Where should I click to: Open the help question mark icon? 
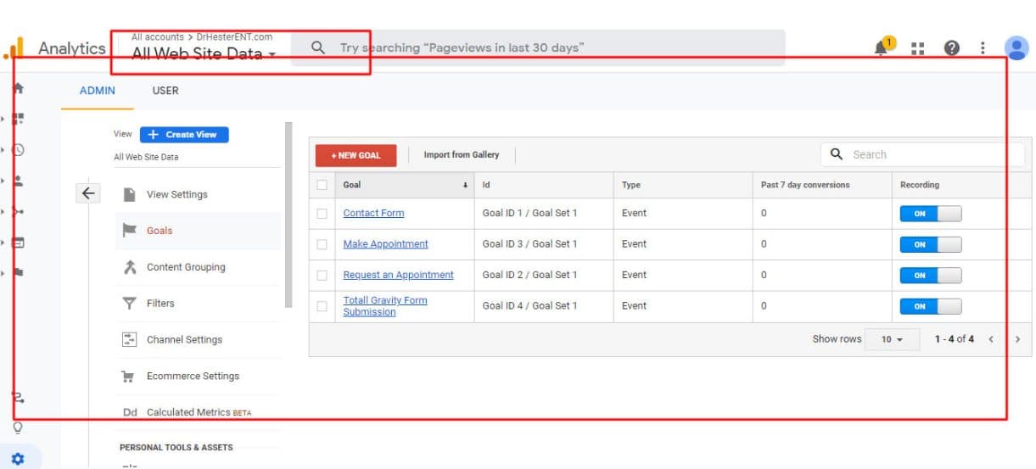951,48
